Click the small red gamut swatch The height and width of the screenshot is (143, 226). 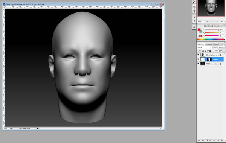[x=202, y=36]
